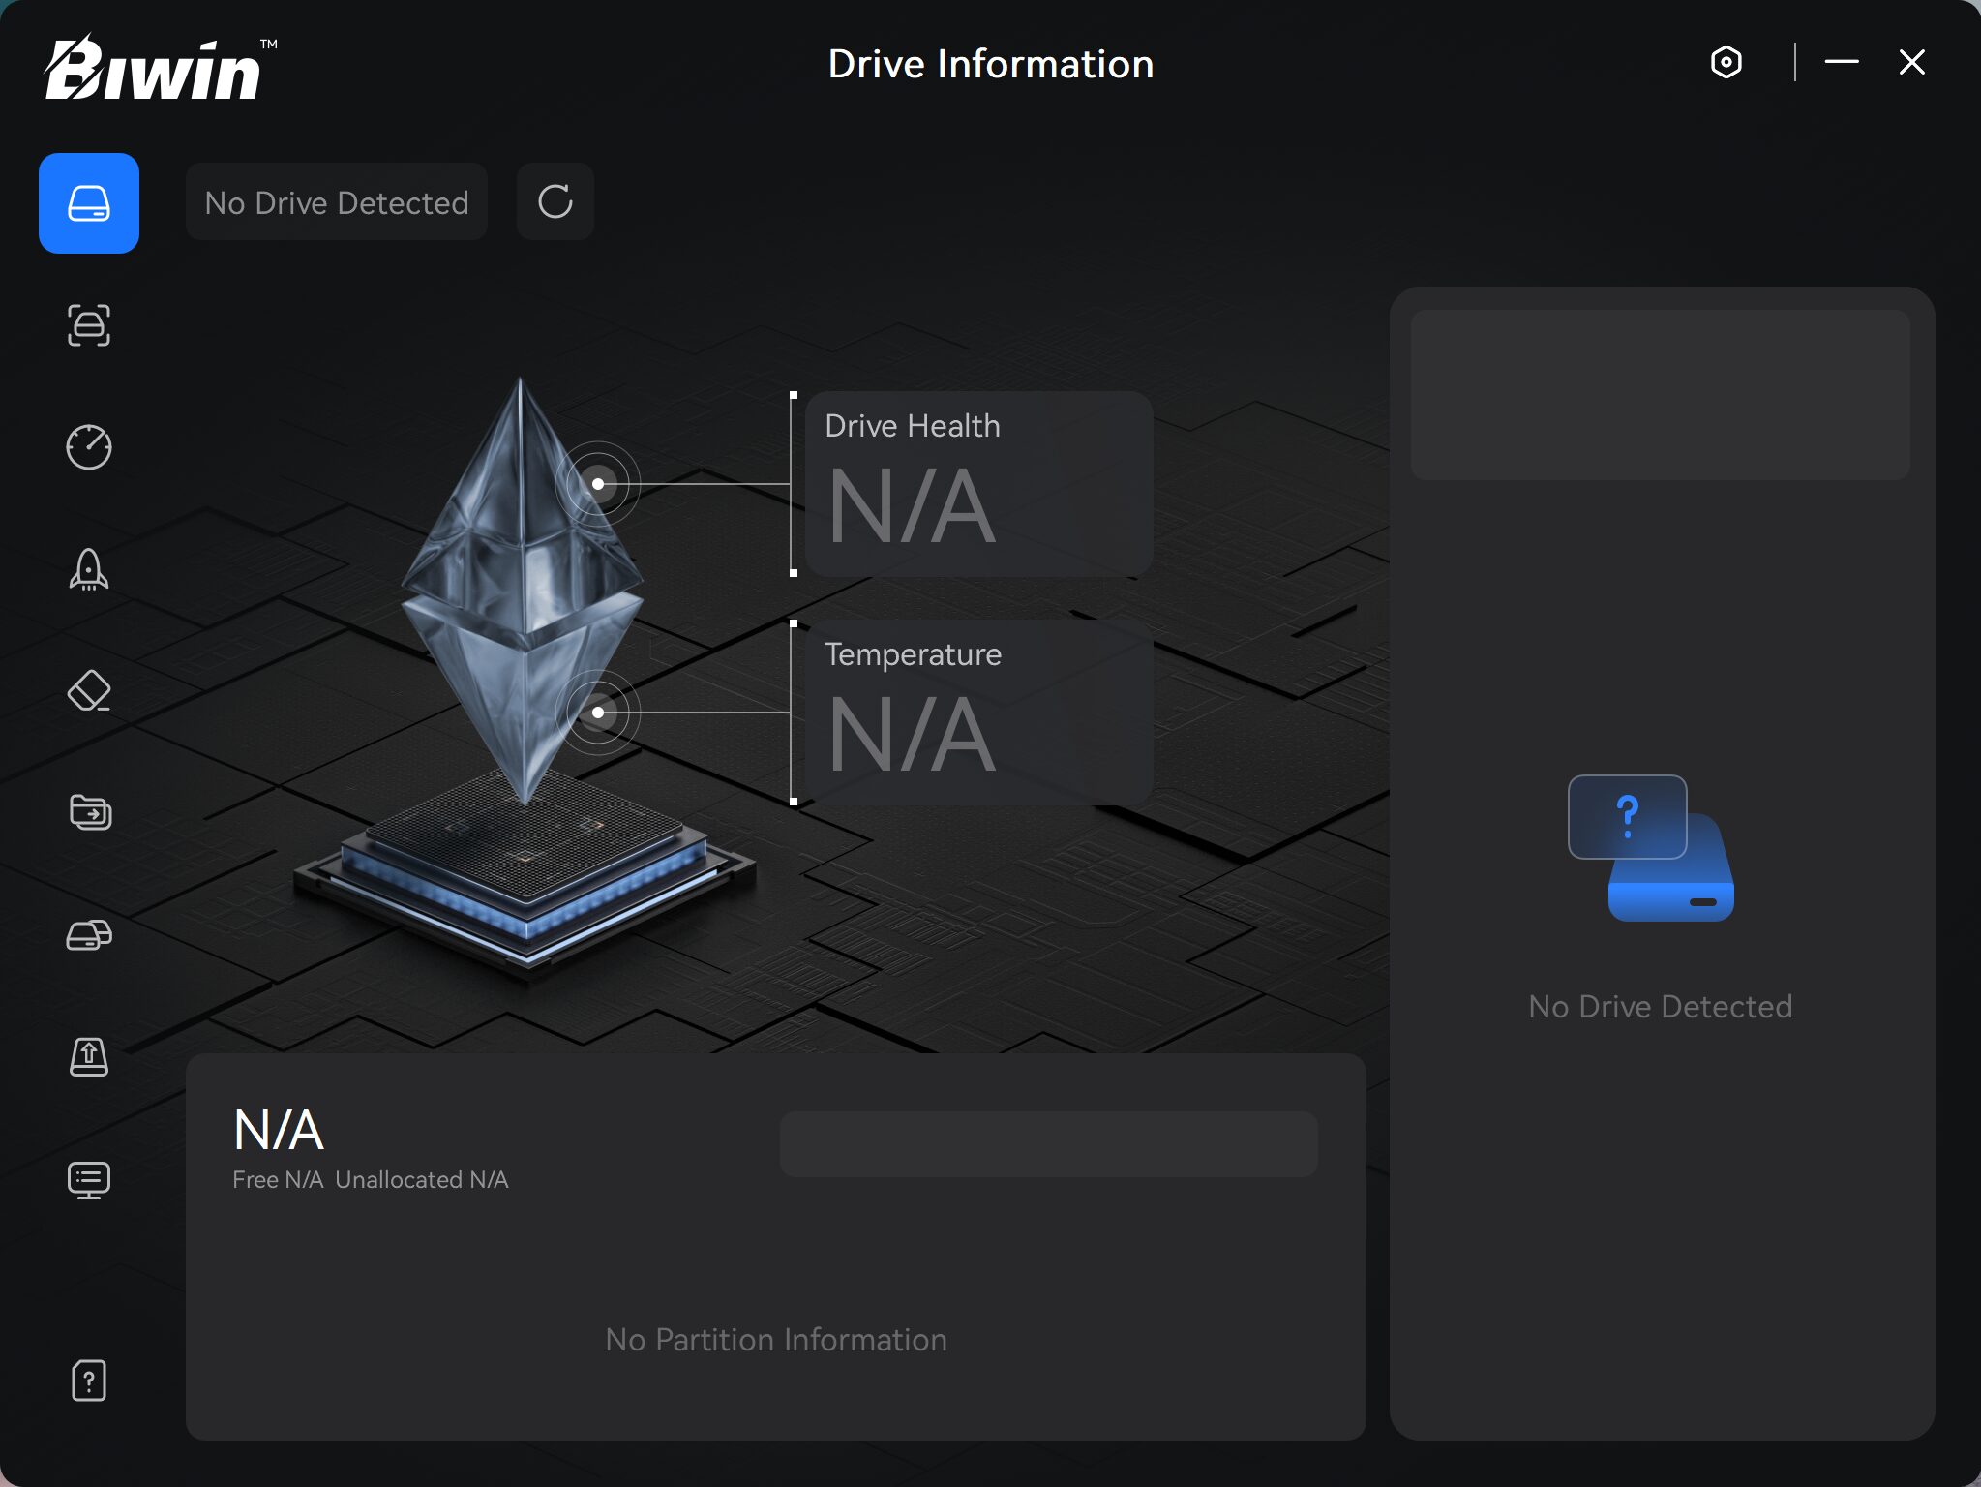This screenshot has width=1981, height=1487.
Task: Open the speedometer benchmark icon
Action: click(x=89, y=447)
